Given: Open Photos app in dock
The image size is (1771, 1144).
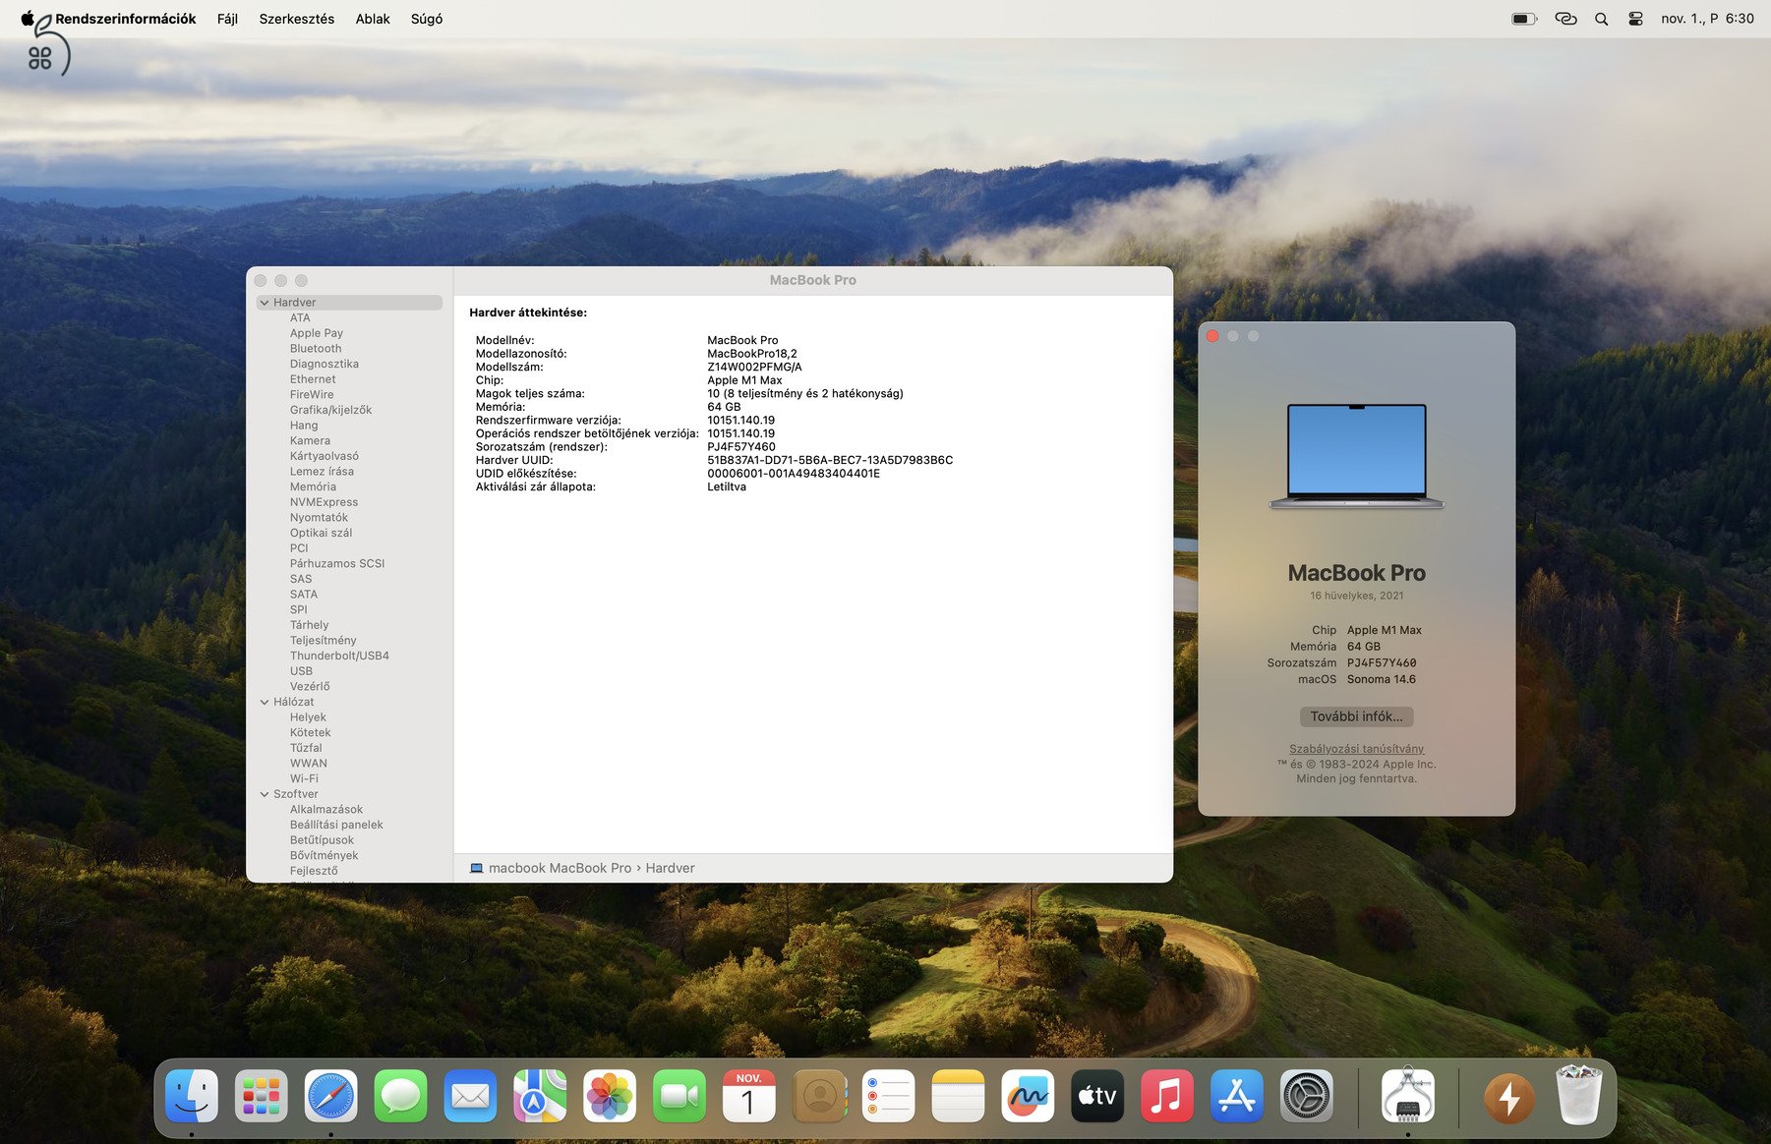Looking at the screenshot, I should point(610,1096).
